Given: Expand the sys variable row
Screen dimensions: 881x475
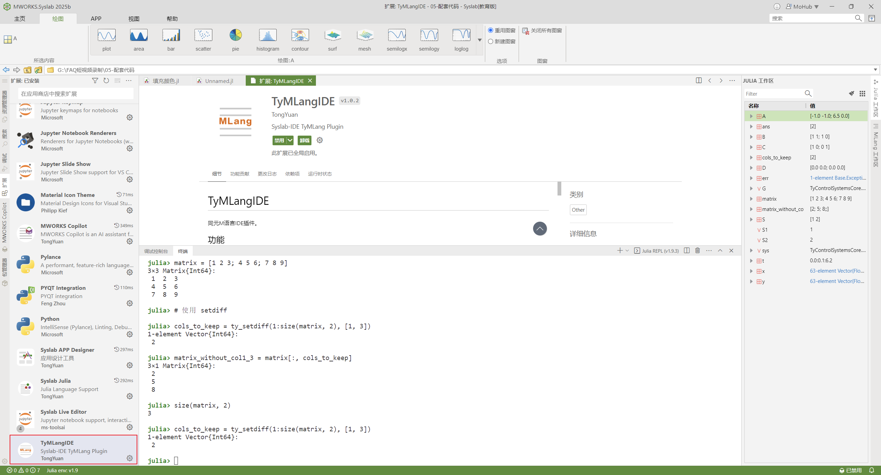Looking at the screenshot, I should pyautogui.click(x=751, y=251).
